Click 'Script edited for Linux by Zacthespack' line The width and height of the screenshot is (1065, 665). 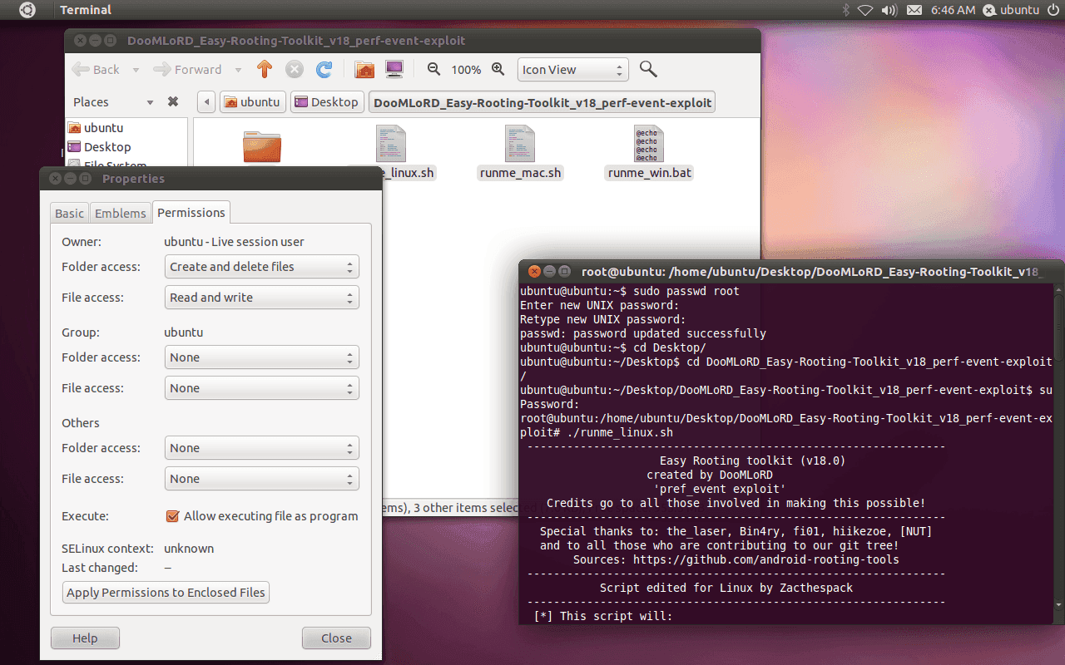tap(726, 588)
